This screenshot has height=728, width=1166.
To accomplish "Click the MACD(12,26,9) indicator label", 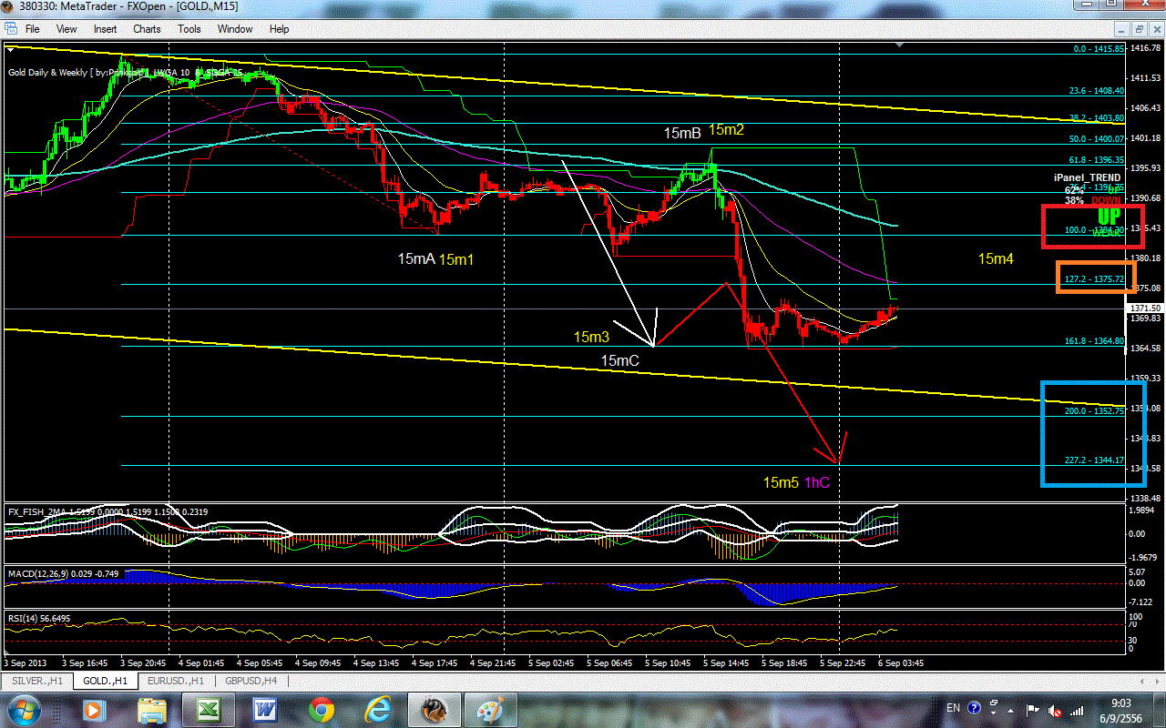I will click(66, 574).
